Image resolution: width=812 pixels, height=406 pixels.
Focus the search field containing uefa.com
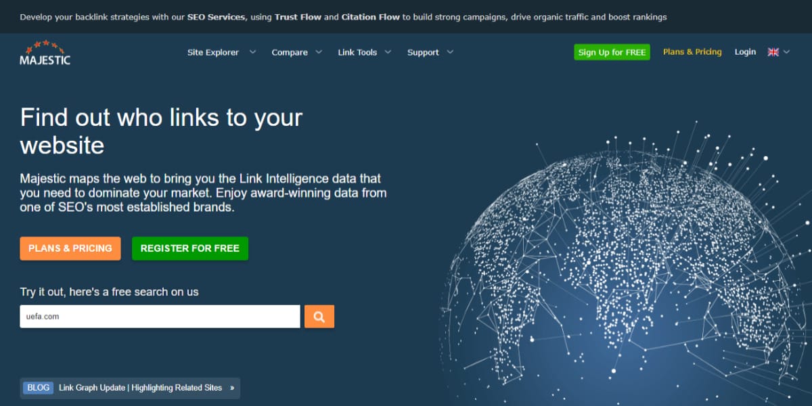(160, 316)
